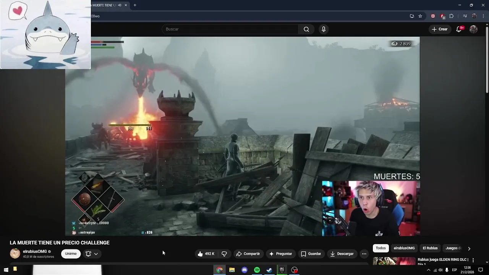Screen dimensions: 489x275
Task: Open the elrubiusOMG channel avatar
Action: tap(15, 254)
